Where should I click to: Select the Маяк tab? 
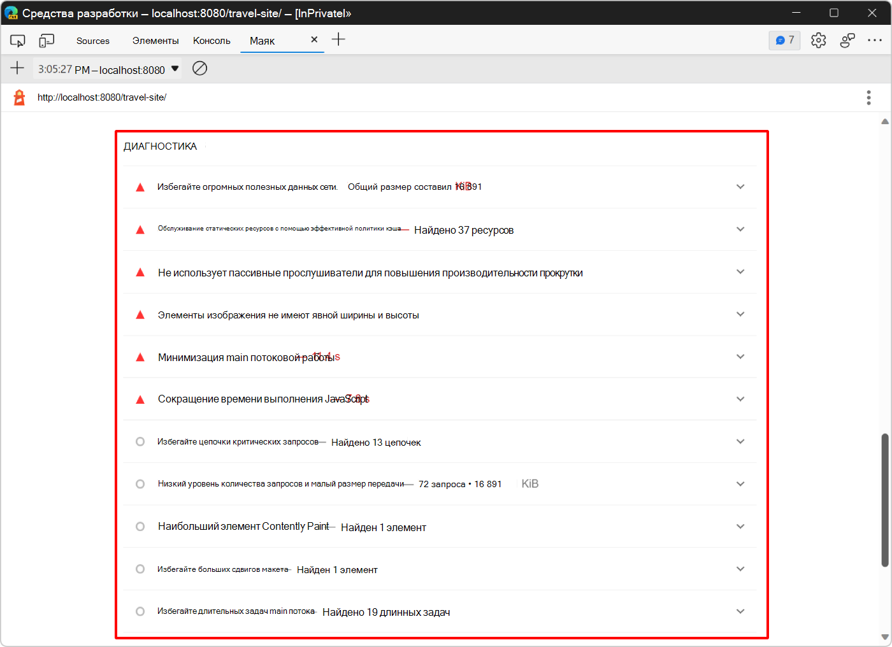click(262, 41)
